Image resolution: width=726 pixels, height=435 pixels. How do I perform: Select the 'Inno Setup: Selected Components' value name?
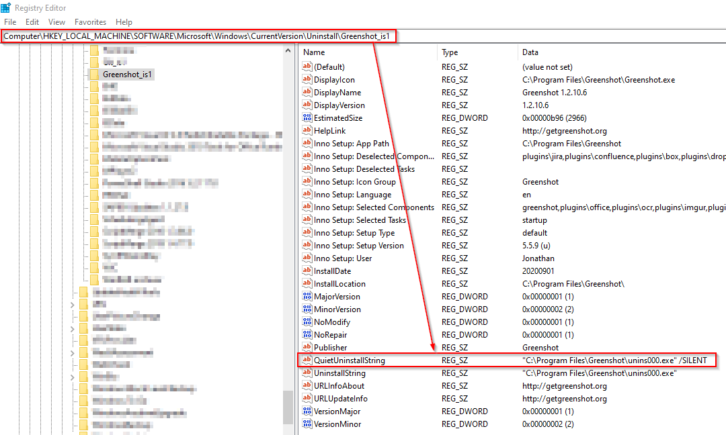coord(374,207)
